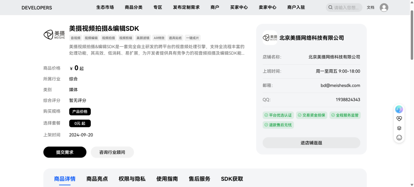Click the smiley face feedback icon
Viewport: 414px width, 187px height.
click(399, 138)
